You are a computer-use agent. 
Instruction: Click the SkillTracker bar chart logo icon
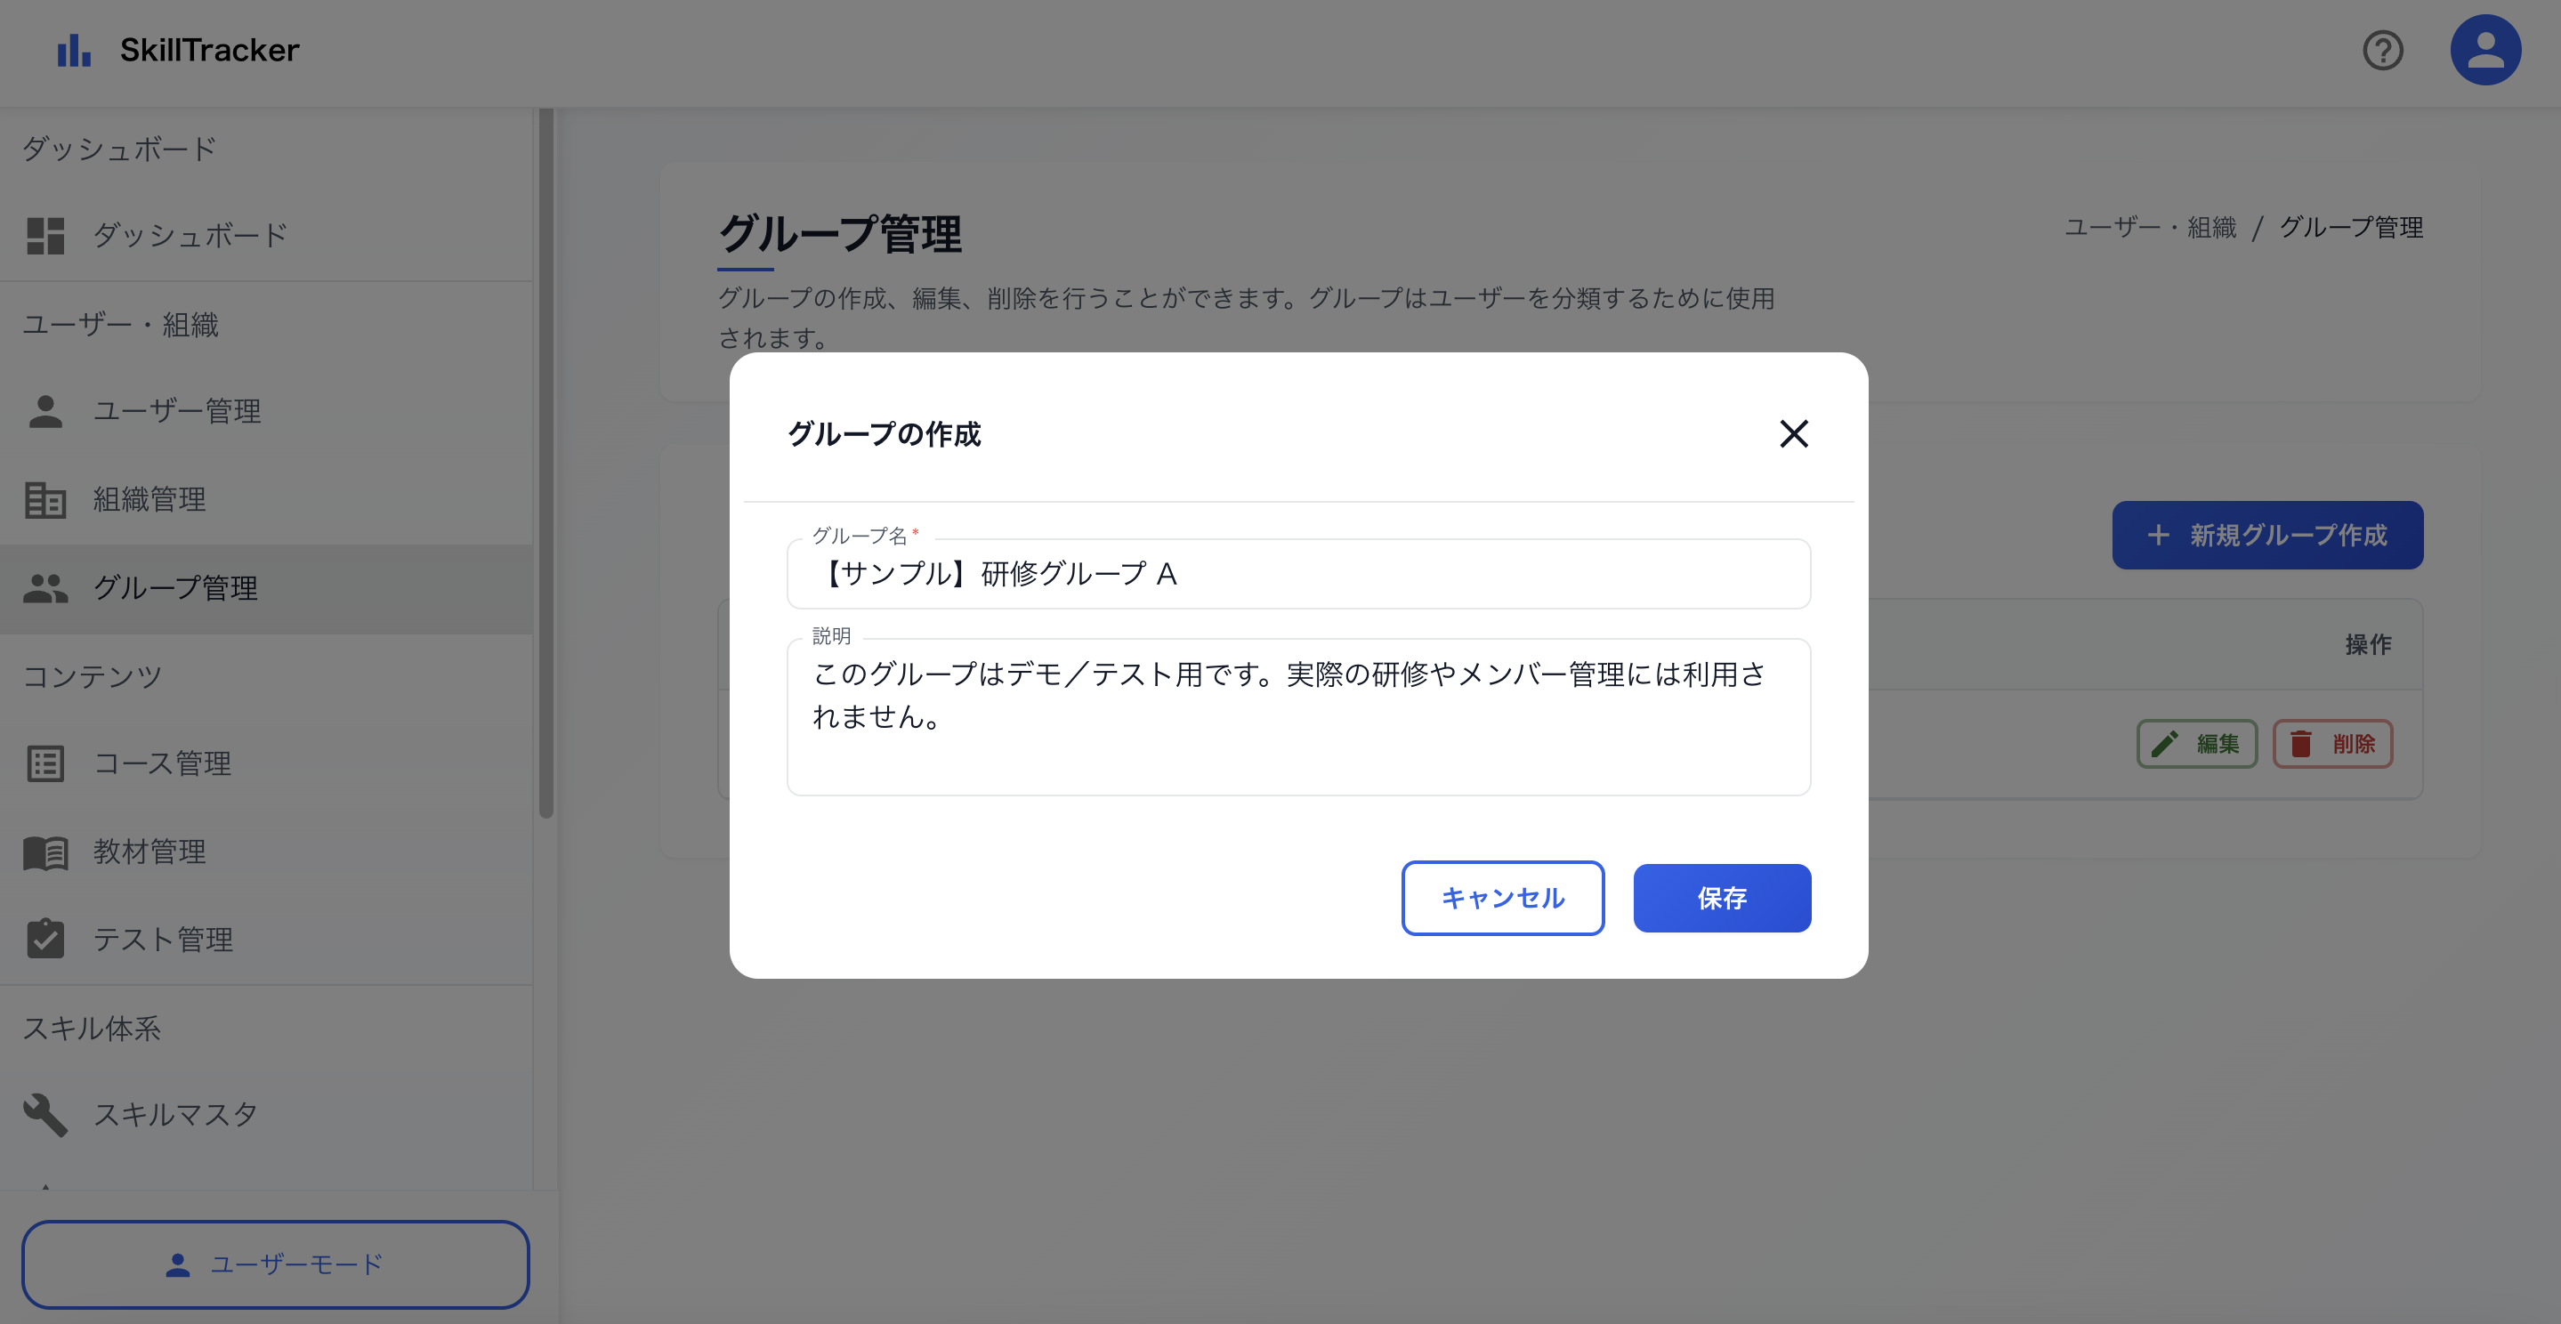coord(73,49)
